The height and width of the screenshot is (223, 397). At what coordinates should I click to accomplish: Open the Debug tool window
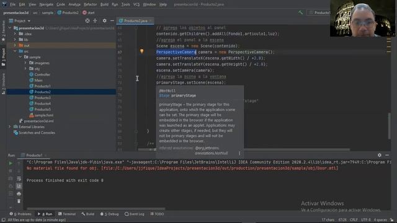109,214
